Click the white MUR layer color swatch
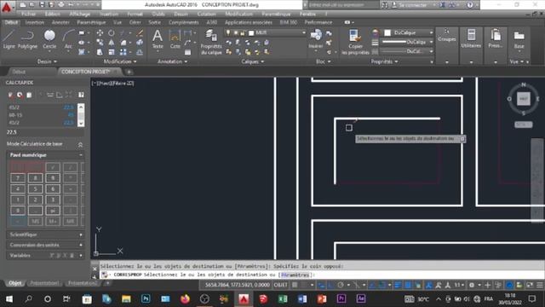 point(251,33)
